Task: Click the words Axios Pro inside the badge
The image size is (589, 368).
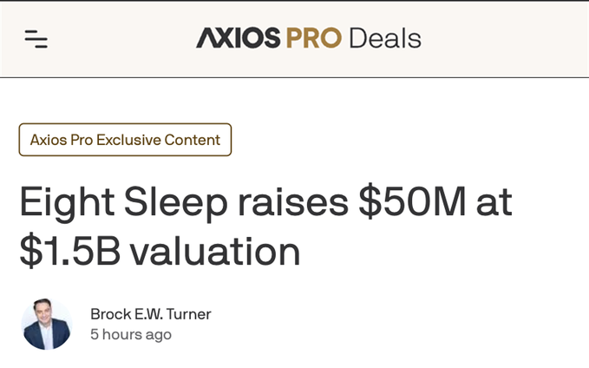Action: [61, 140]
